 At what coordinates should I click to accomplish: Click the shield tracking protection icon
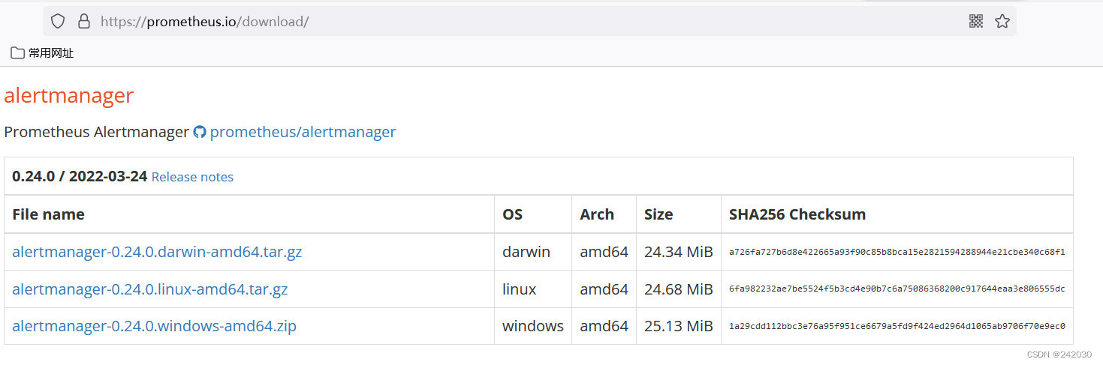point(59,22)
